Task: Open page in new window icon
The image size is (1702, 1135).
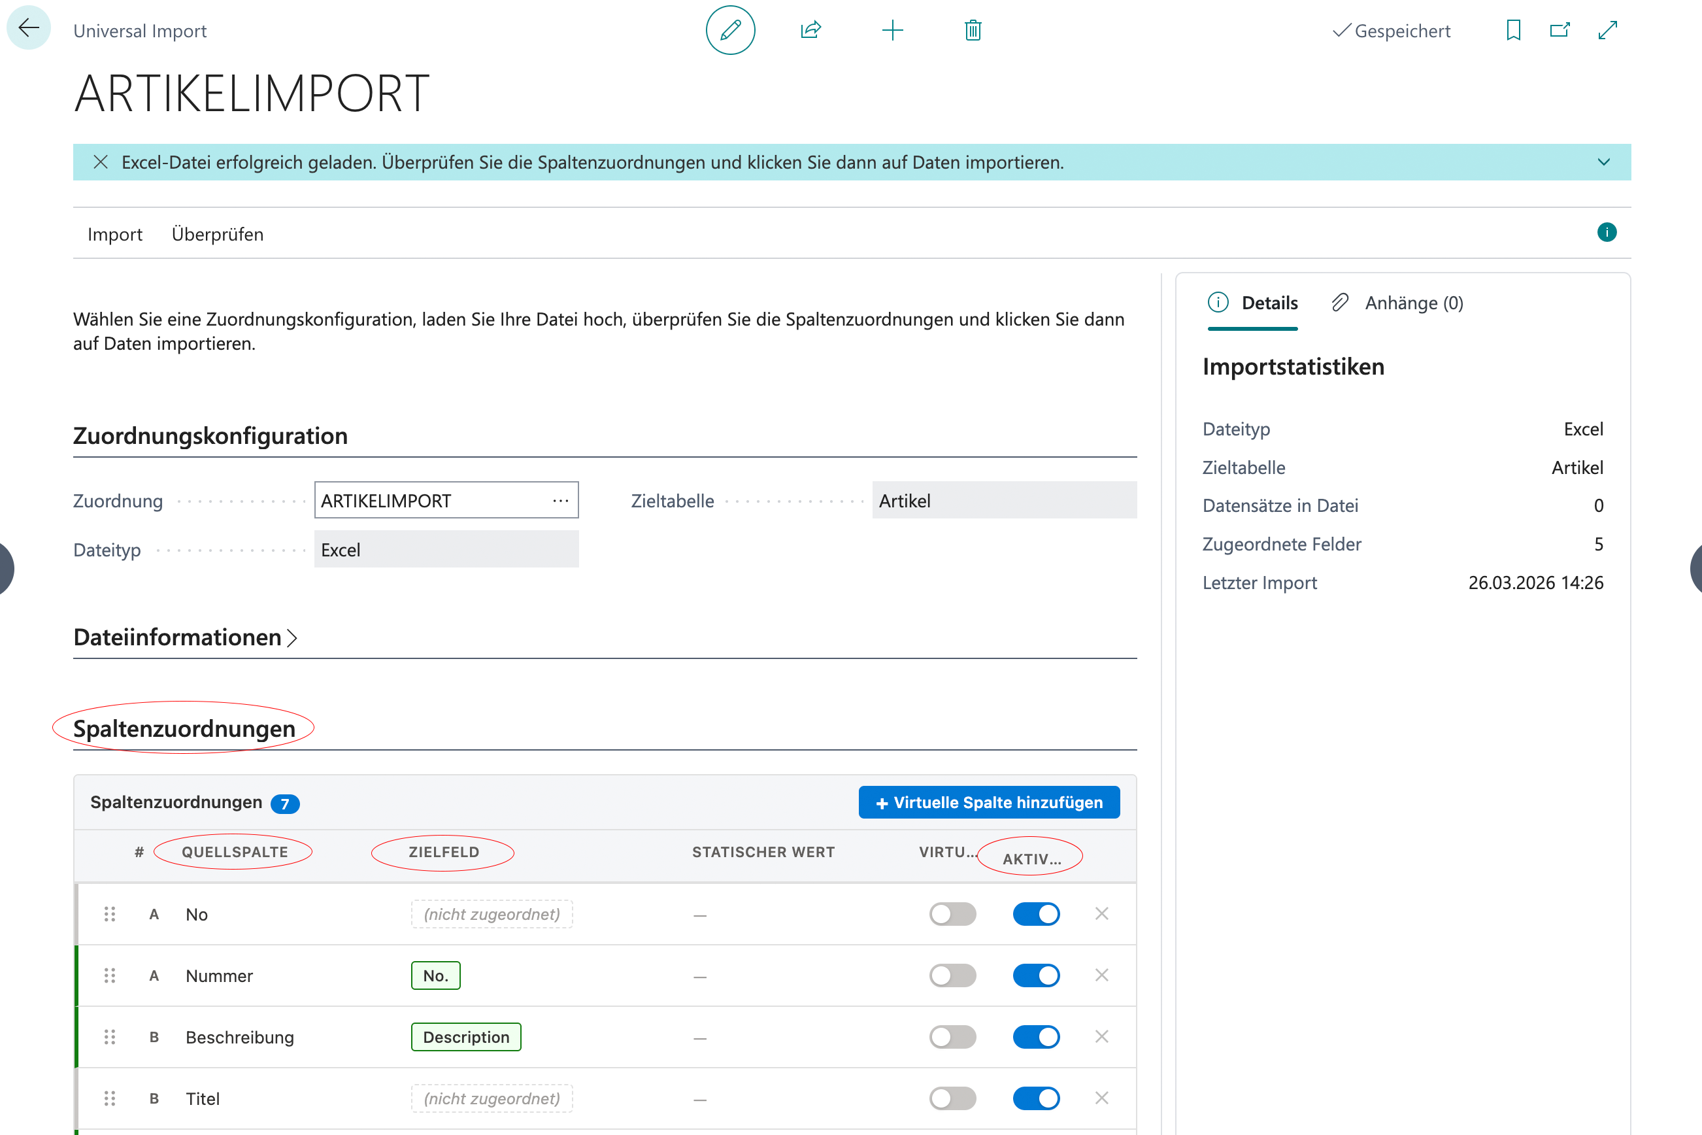Action: [1560, 30]
